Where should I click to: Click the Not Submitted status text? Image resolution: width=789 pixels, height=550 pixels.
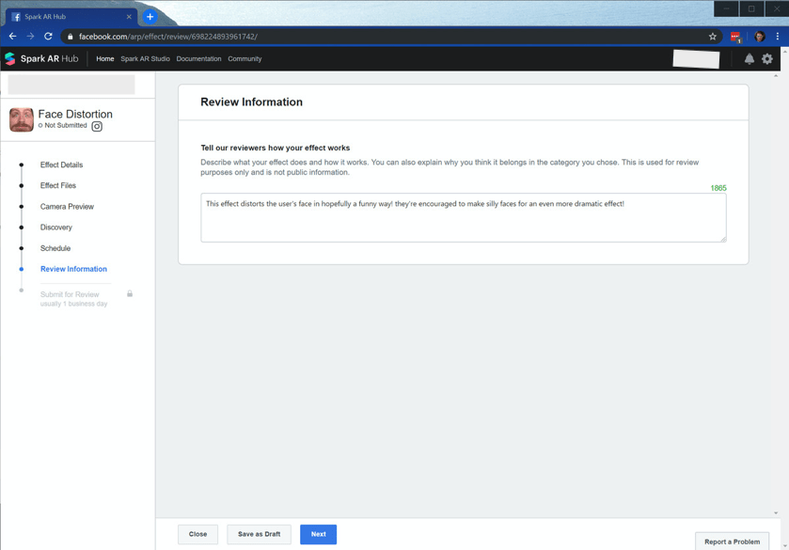pos(66,125)
